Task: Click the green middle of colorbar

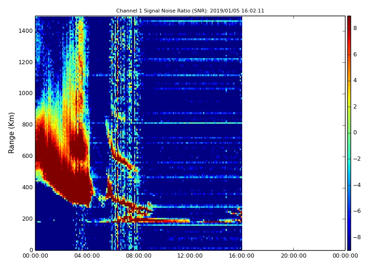Action: 349,133
